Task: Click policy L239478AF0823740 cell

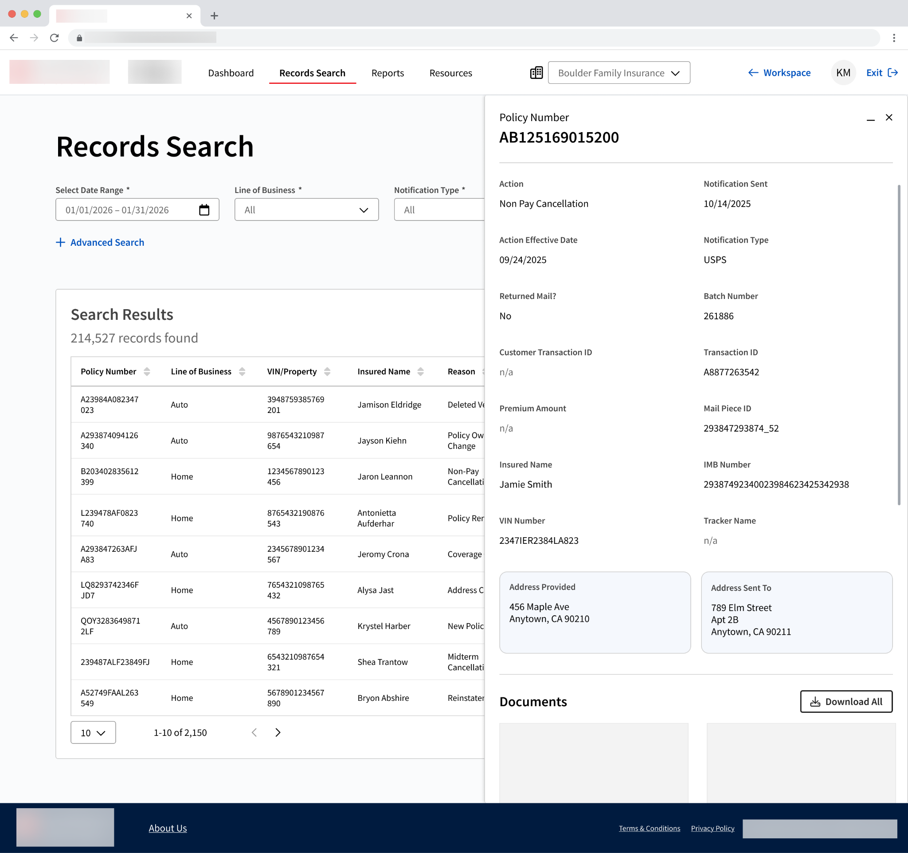Action: [109, 518]
